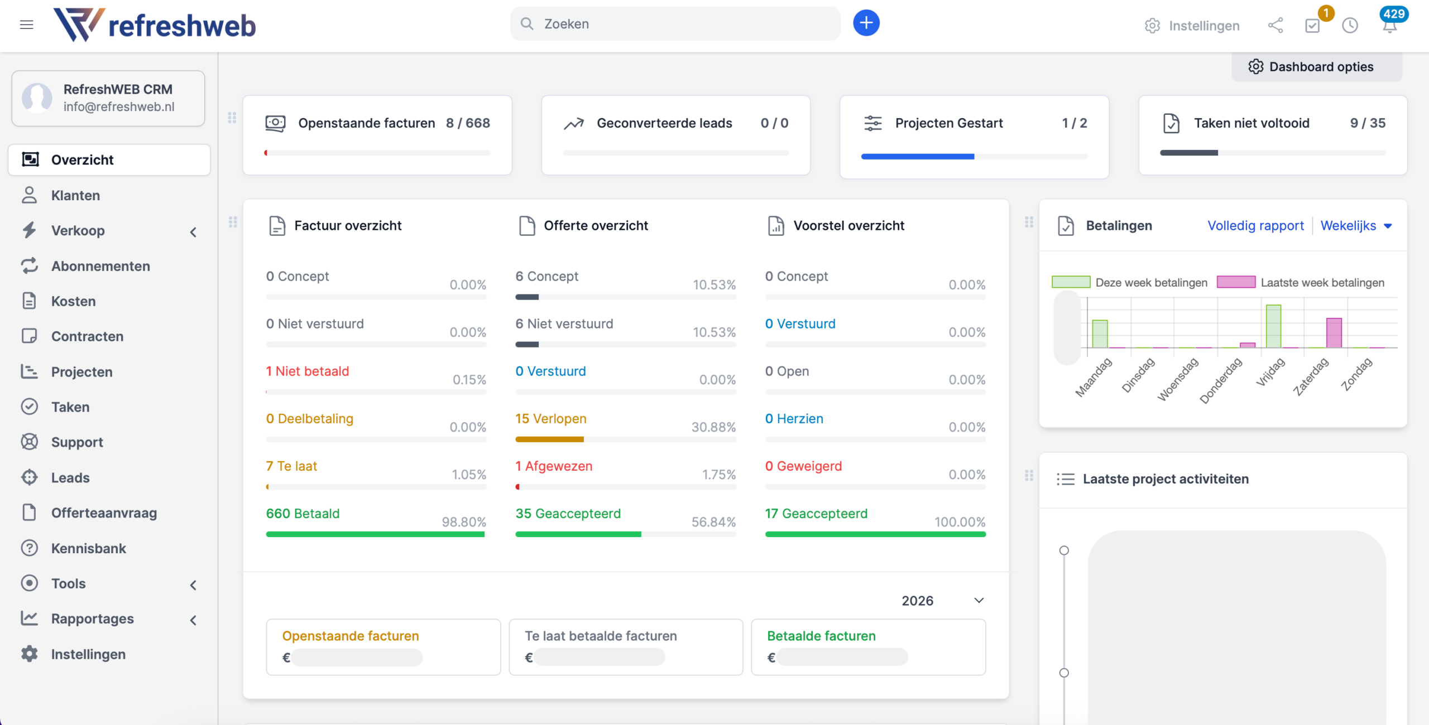Open Projecten in sidebar
Image resolution: width=1429 pixels, height=725 pixels.
point(81,372)
